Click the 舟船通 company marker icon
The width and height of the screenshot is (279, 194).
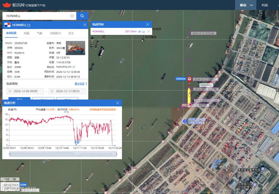pyautogui.click(x=185, y=121)
